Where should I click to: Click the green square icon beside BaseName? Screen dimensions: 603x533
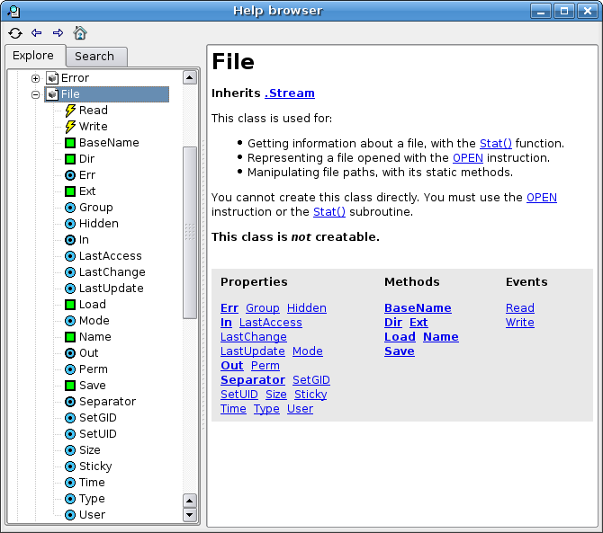70,143
